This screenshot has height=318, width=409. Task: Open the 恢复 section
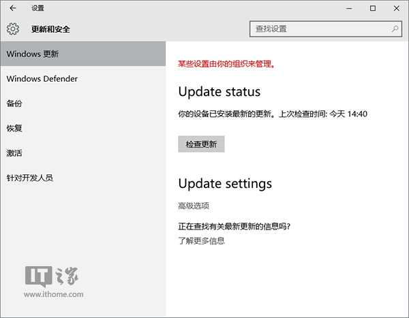coord(15,128)
